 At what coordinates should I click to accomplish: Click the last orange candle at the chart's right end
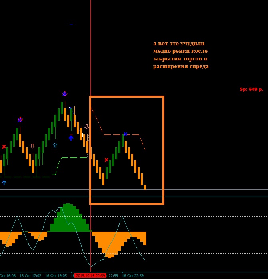click(x=145, y=187)
